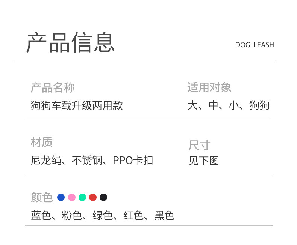Click the 材质 label
Viewport: 297px width, 245px height.
(x=42, y=142)
